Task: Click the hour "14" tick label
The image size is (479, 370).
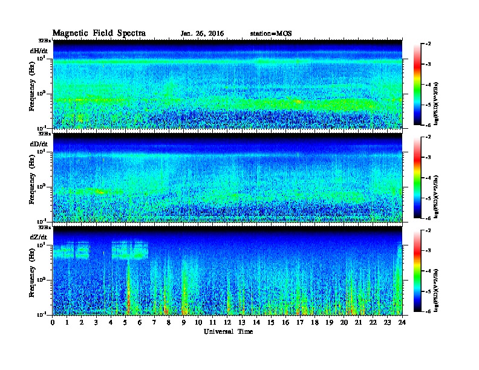Action: pyautogui.click(x=256, y=322)
